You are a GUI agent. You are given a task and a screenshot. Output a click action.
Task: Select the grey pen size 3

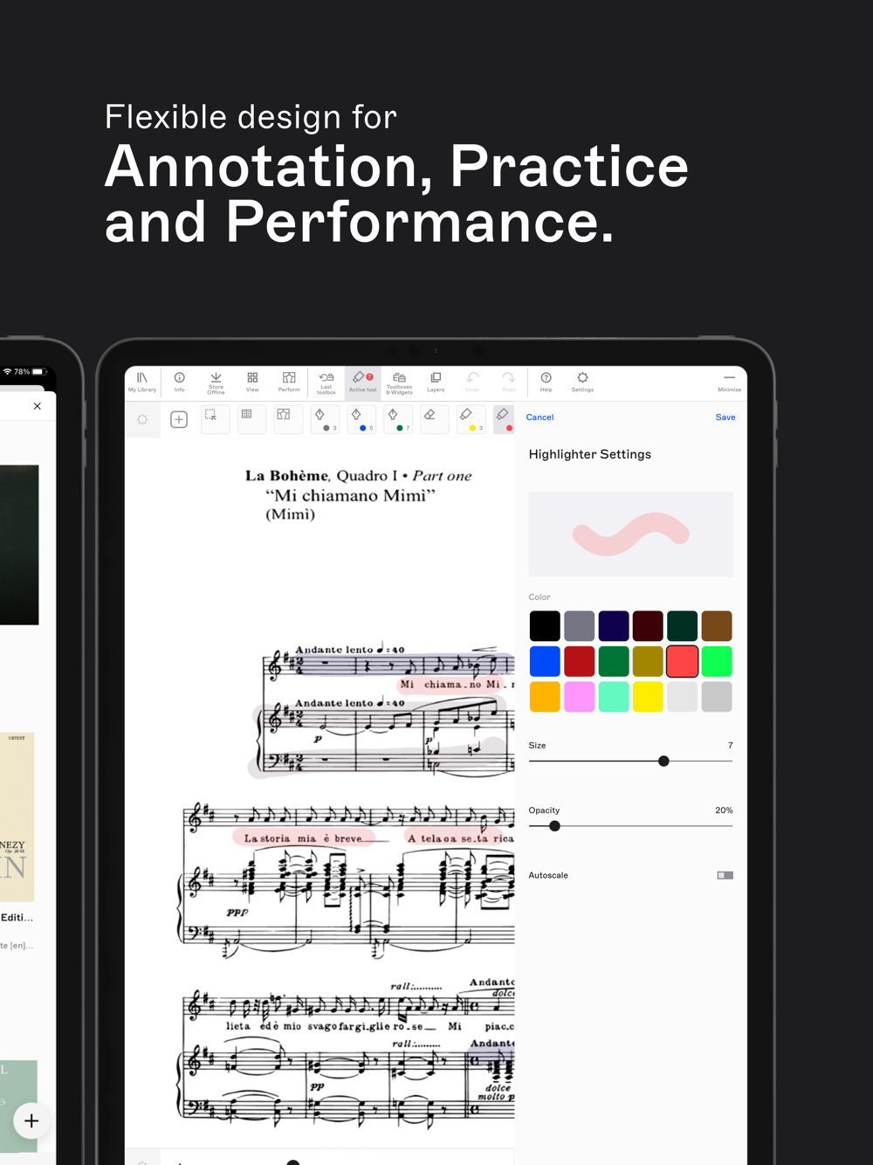tap(325, 419)
